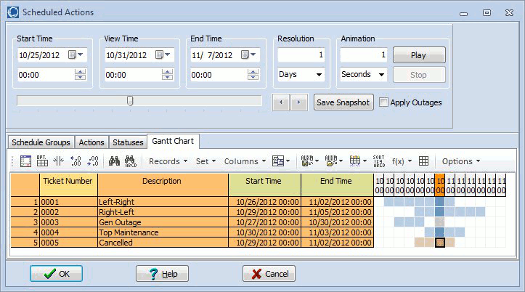The width and height of the screenshot is (525, 292).
Task: Open the View Time calendar picker
Action: (163, 54)
